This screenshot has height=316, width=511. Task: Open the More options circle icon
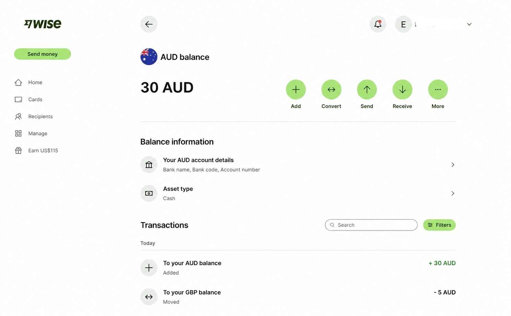[438, 89]
